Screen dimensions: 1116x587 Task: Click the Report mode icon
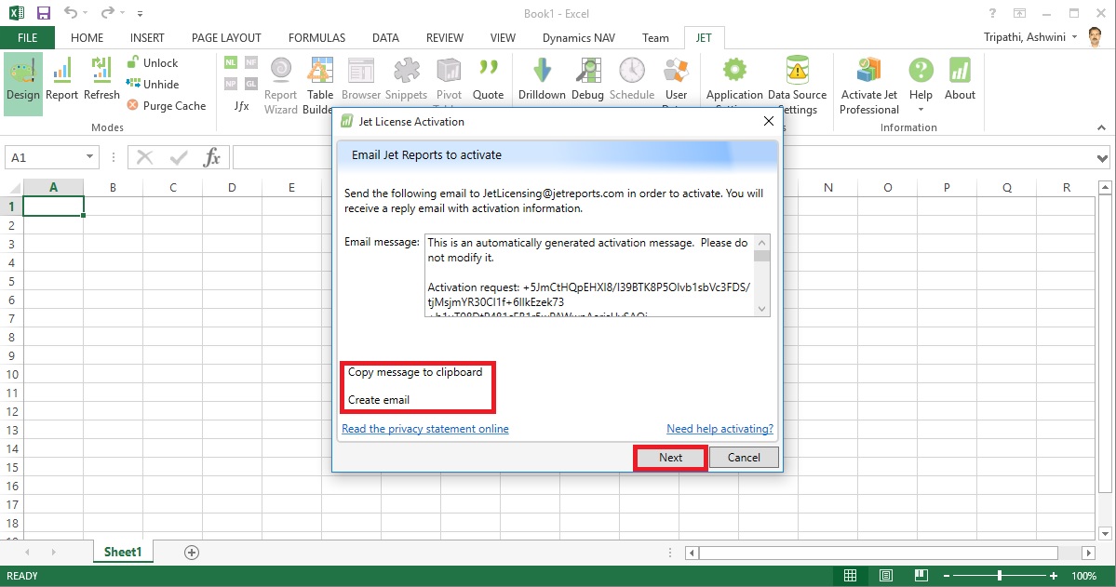[61, 73]
